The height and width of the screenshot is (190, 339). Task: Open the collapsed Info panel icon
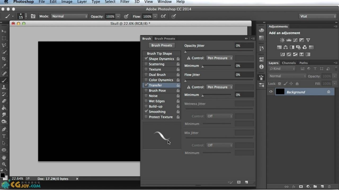(x=261, y=67)
